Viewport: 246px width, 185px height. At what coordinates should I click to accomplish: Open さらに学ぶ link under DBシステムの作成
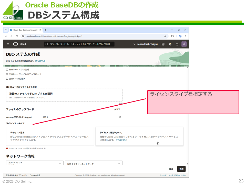40,61
